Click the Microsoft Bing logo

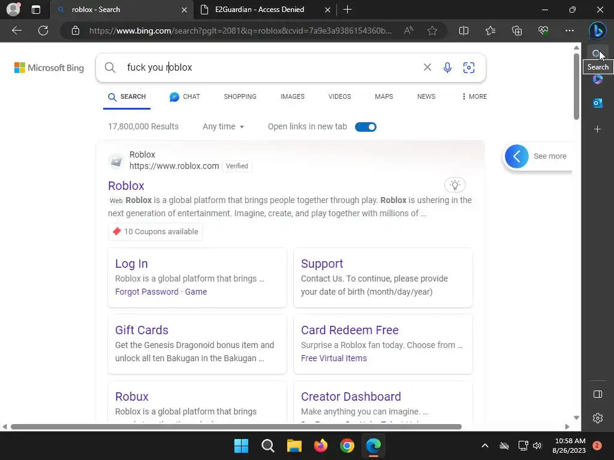(49, 68)
